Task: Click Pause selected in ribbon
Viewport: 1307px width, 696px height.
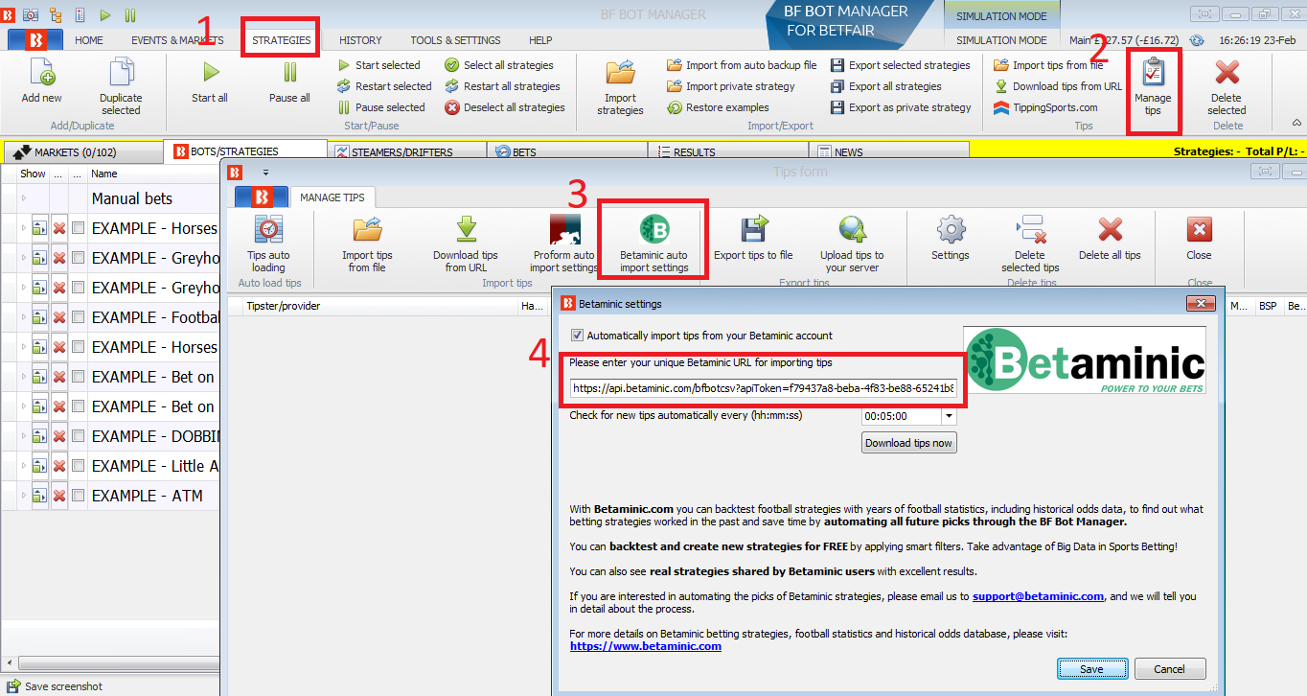Action: coord(380,107)
